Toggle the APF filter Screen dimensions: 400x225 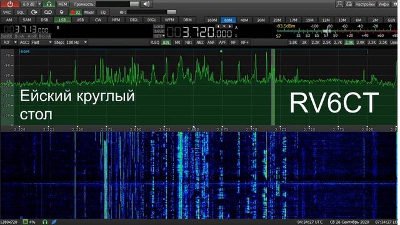[x=222, y=42]
